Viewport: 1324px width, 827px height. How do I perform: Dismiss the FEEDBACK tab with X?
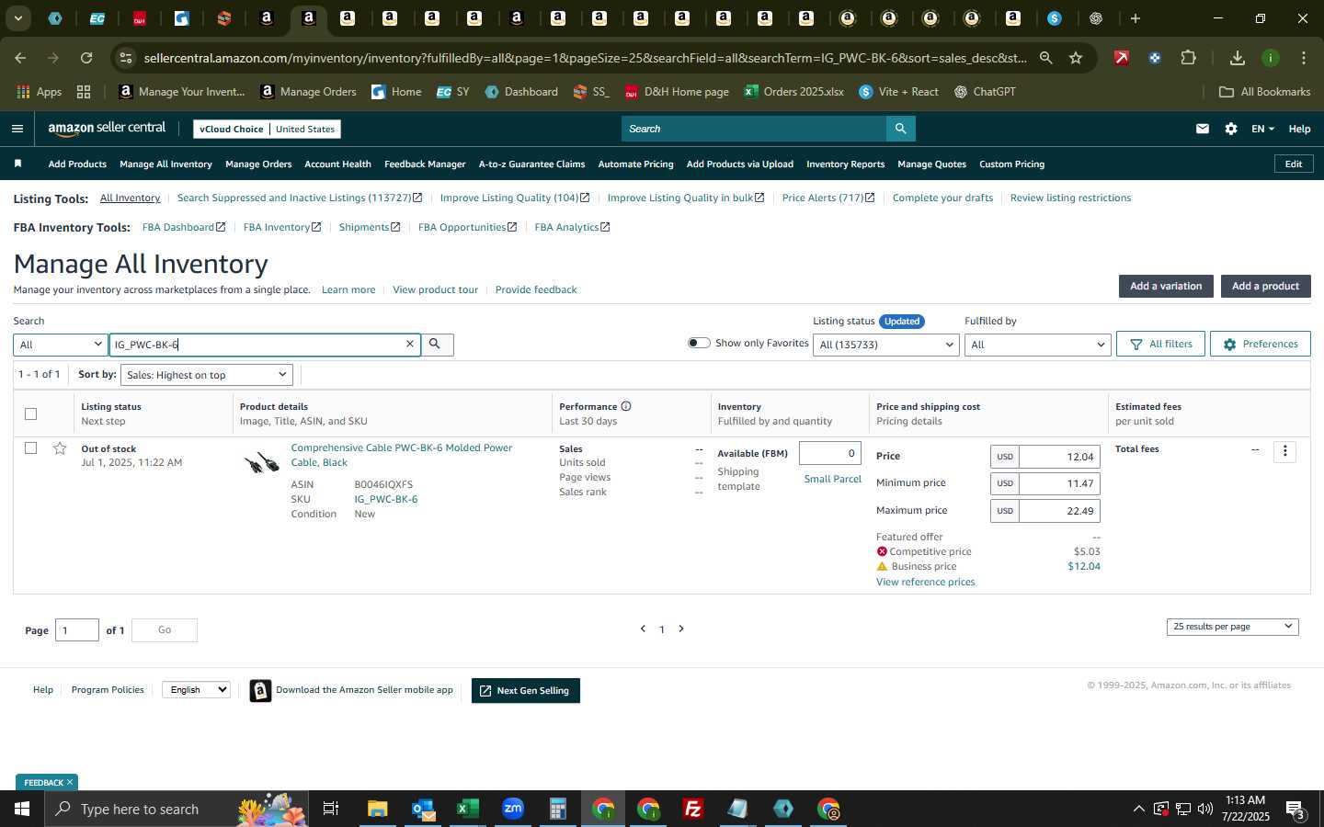click(x=69, y=782)
